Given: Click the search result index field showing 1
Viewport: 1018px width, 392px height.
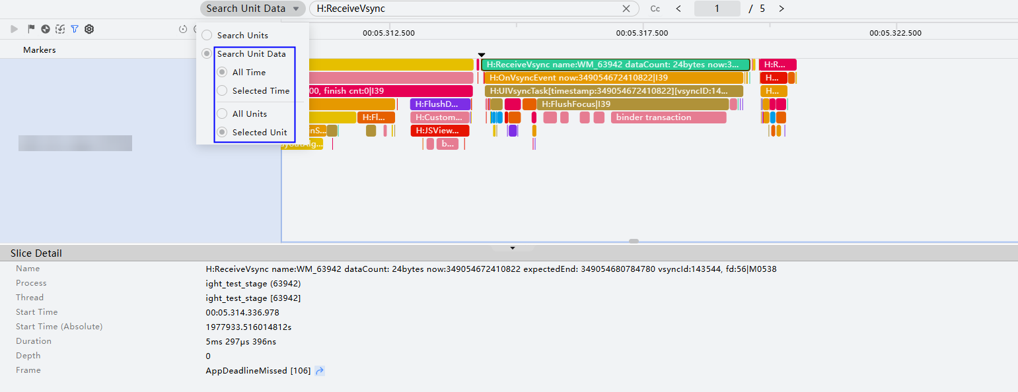Looking at the screenshot, I should [717, 9].
